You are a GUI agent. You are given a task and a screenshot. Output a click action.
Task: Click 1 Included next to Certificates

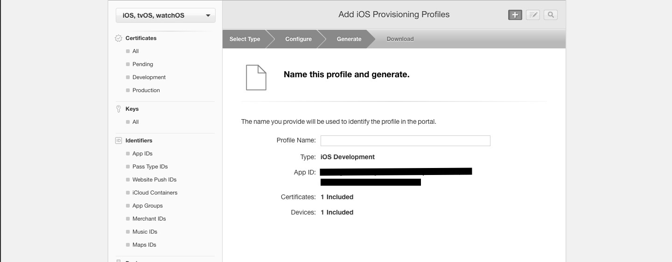[337, 197]
